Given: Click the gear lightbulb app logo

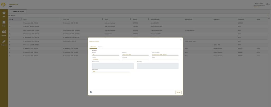Looking at the screenshot, I should pyautogui.click(x=4, y=4).
